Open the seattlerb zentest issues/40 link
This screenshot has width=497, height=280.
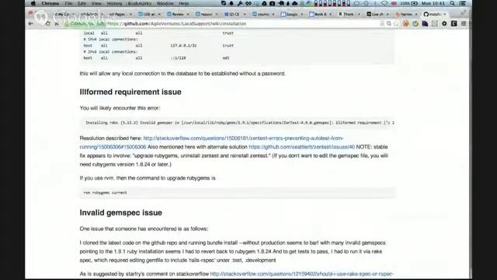click(x=302, y=147)
